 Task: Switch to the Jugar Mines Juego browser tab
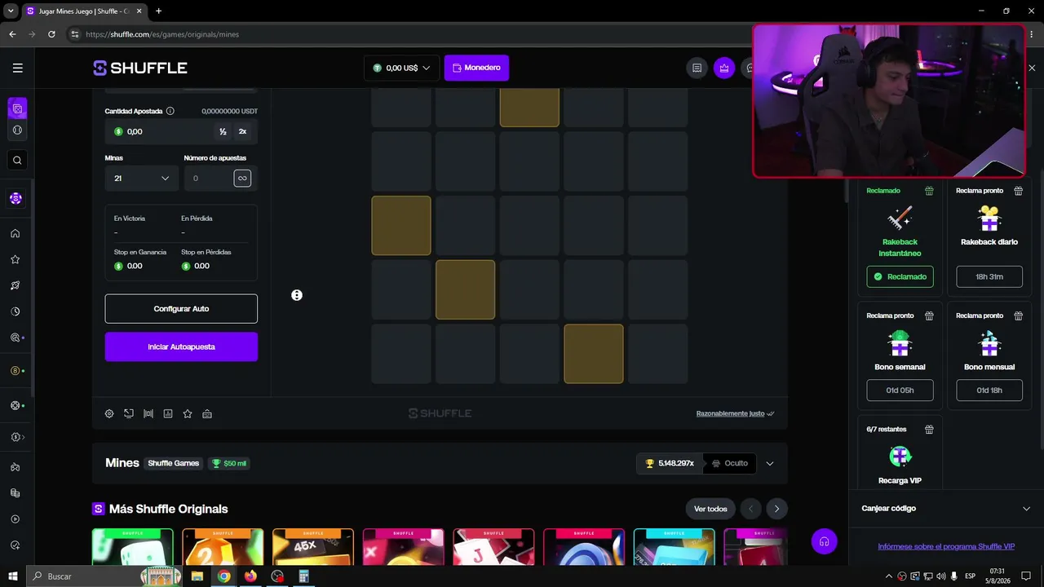pyautogui.click(x=84, y=11)
